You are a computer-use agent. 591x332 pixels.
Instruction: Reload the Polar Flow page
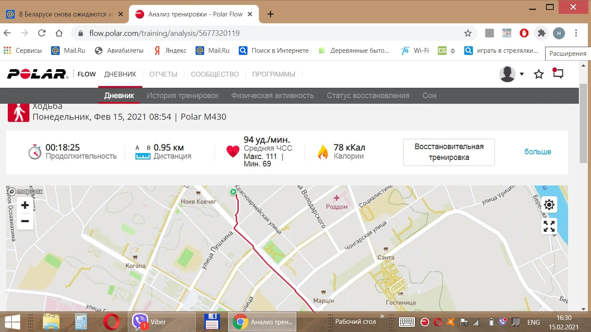tap(42, 33)
